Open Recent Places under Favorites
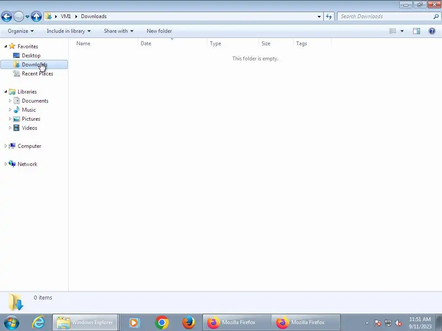Viewport: 442px width, 331px height. click(38, 73)
